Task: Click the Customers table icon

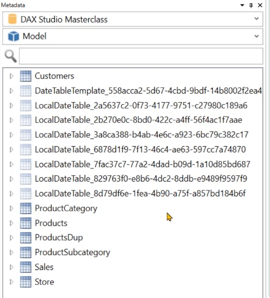Action: pyautogui.click(x=25, y=76)
